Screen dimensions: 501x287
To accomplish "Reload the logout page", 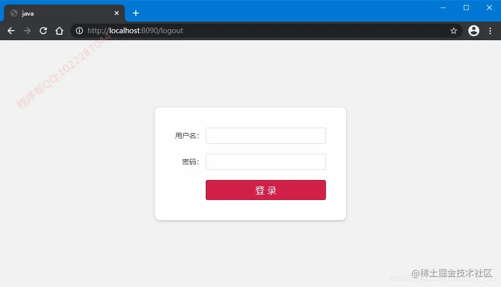I will pos(43,31).
